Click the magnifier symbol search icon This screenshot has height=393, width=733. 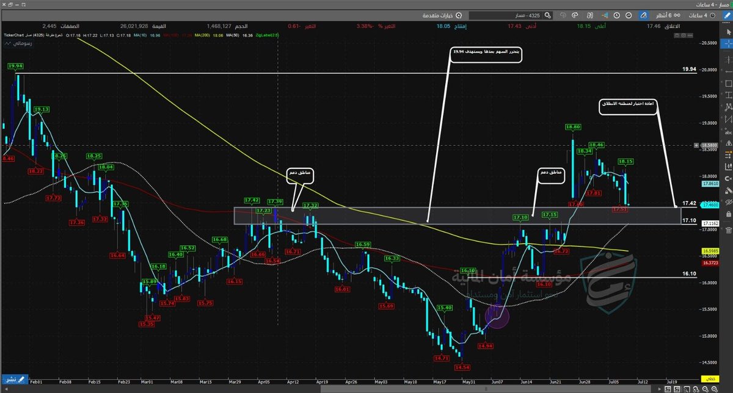coord(548,15)
